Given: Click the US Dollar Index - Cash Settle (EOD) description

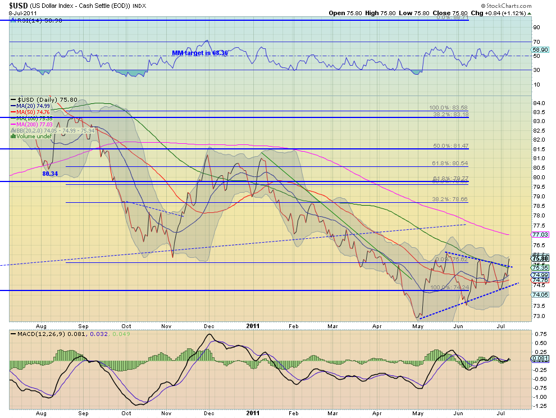Looking at the screenshot, I should click(x=80, y=6).
